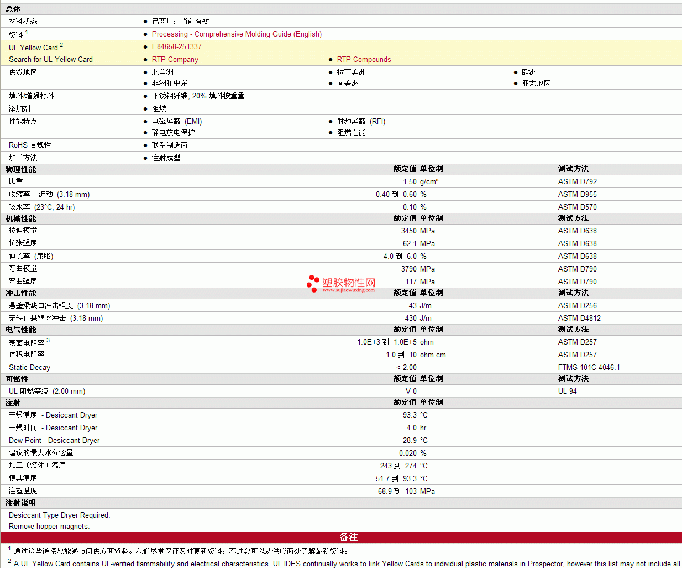Select the 4.0 到 6.0 elongation value

point(400,256)
